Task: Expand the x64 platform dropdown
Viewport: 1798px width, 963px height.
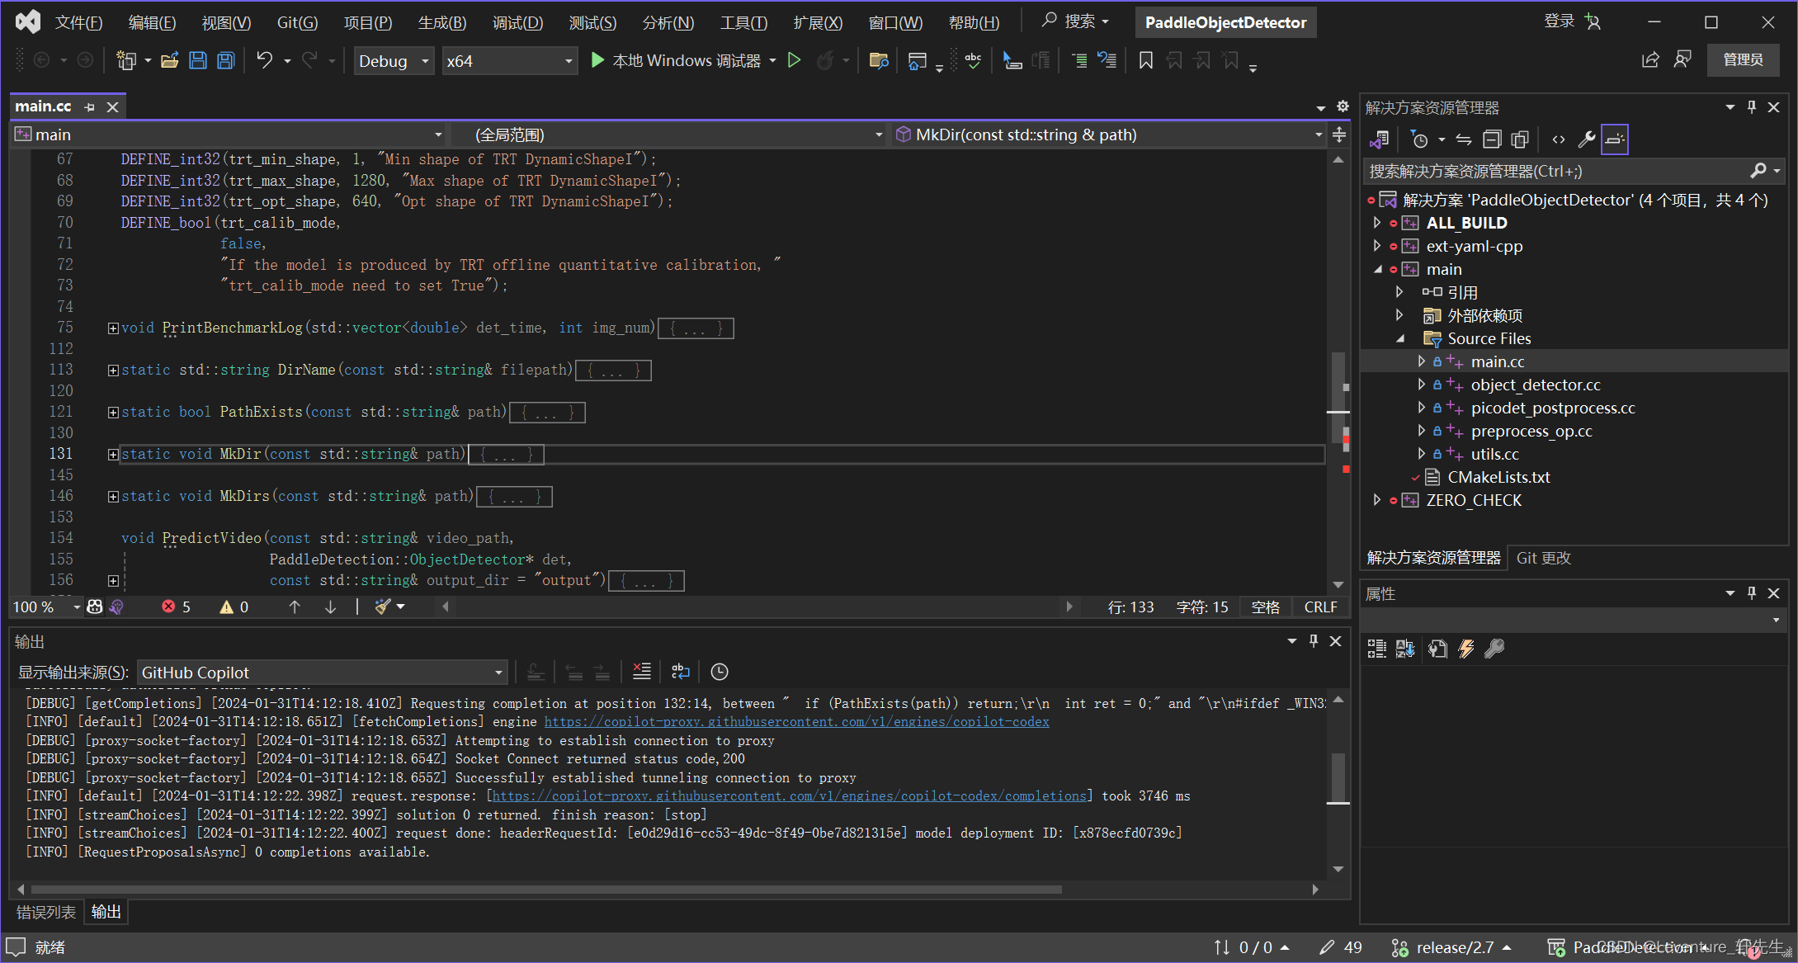Action: point(569,62)
